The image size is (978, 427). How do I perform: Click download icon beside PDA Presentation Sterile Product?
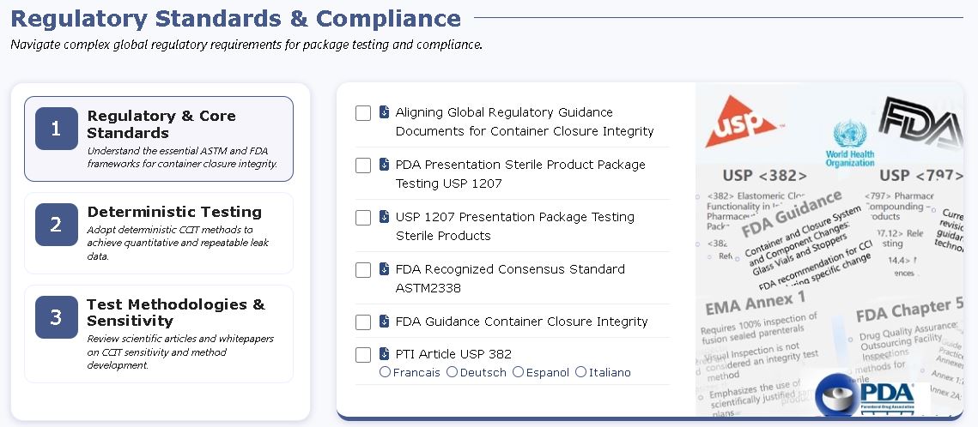coord(384,165)
